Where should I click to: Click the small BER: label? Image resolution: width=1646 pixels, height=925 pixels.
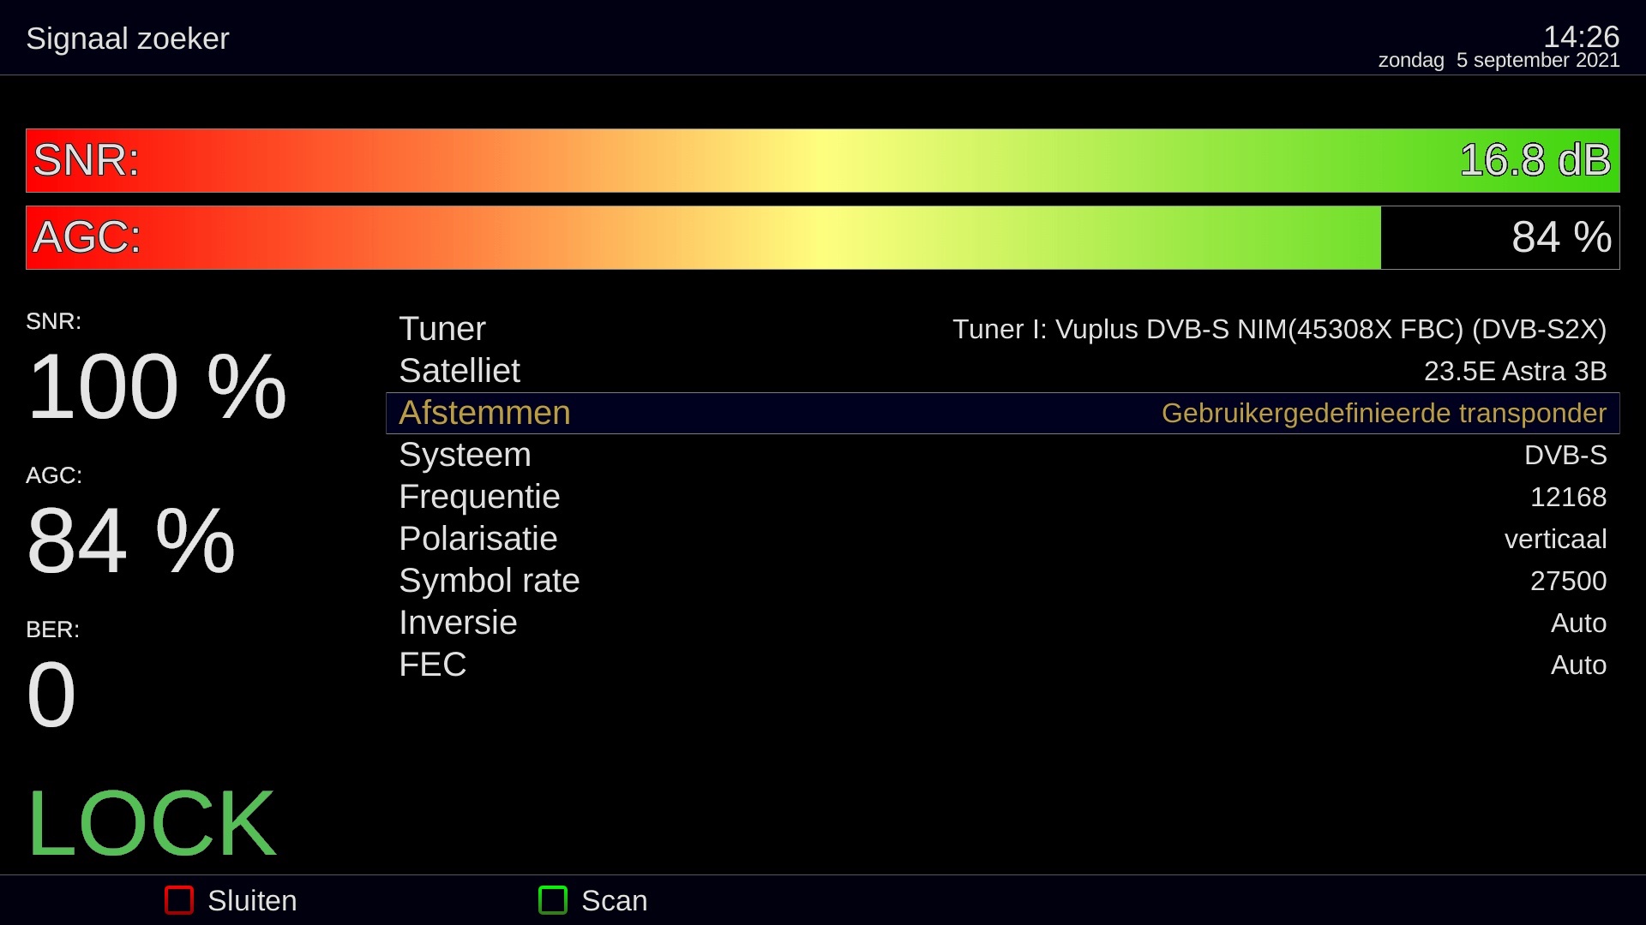pos(52,630)
